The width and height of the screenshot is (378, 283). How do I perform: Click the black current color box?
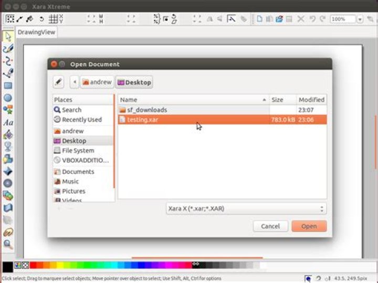(x=8, y=267)
